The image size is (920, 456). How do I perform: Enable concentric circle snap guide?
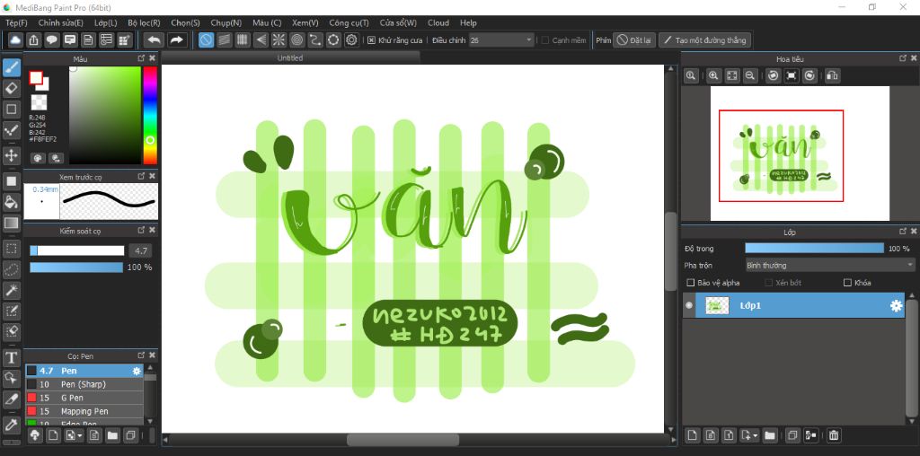click(296, 39)
